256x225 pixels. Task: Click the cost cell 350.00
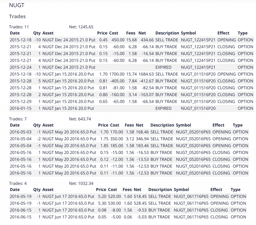pos(116,139)
